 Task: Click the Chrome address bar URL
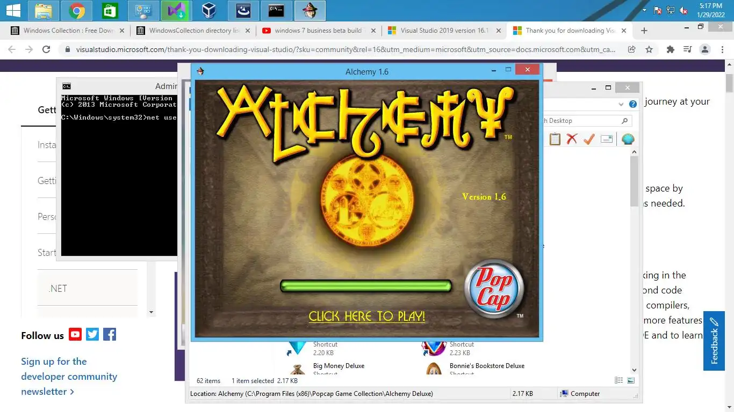346,49
